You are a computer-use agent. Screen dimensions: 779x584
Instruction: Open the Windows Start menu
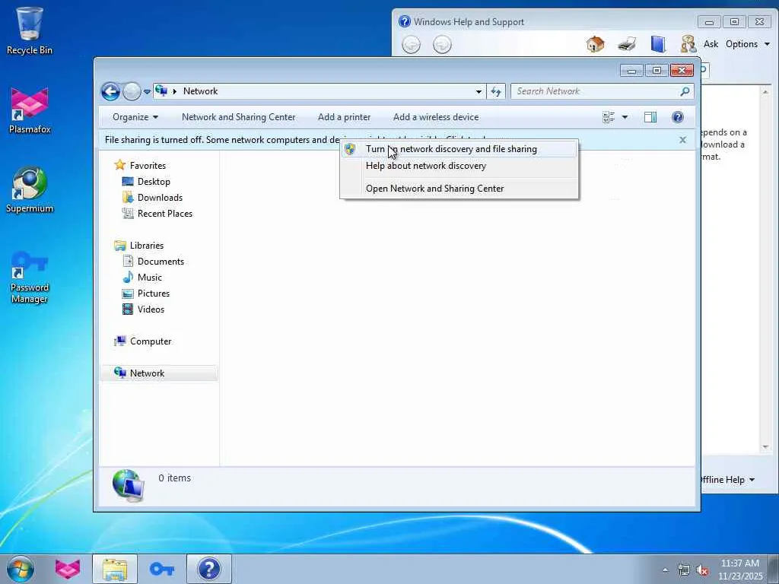[x=21, y=569]
